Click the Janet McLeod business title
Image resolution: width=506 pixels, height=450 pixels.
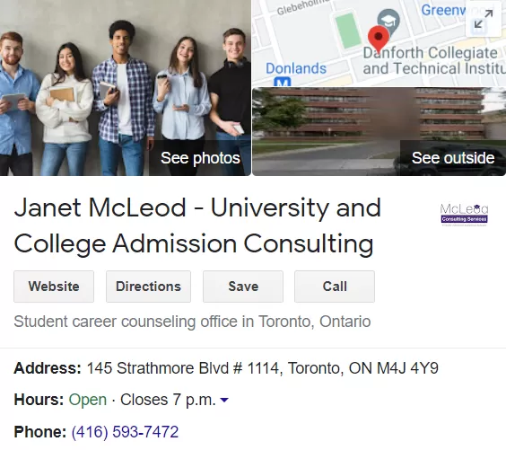197,225
